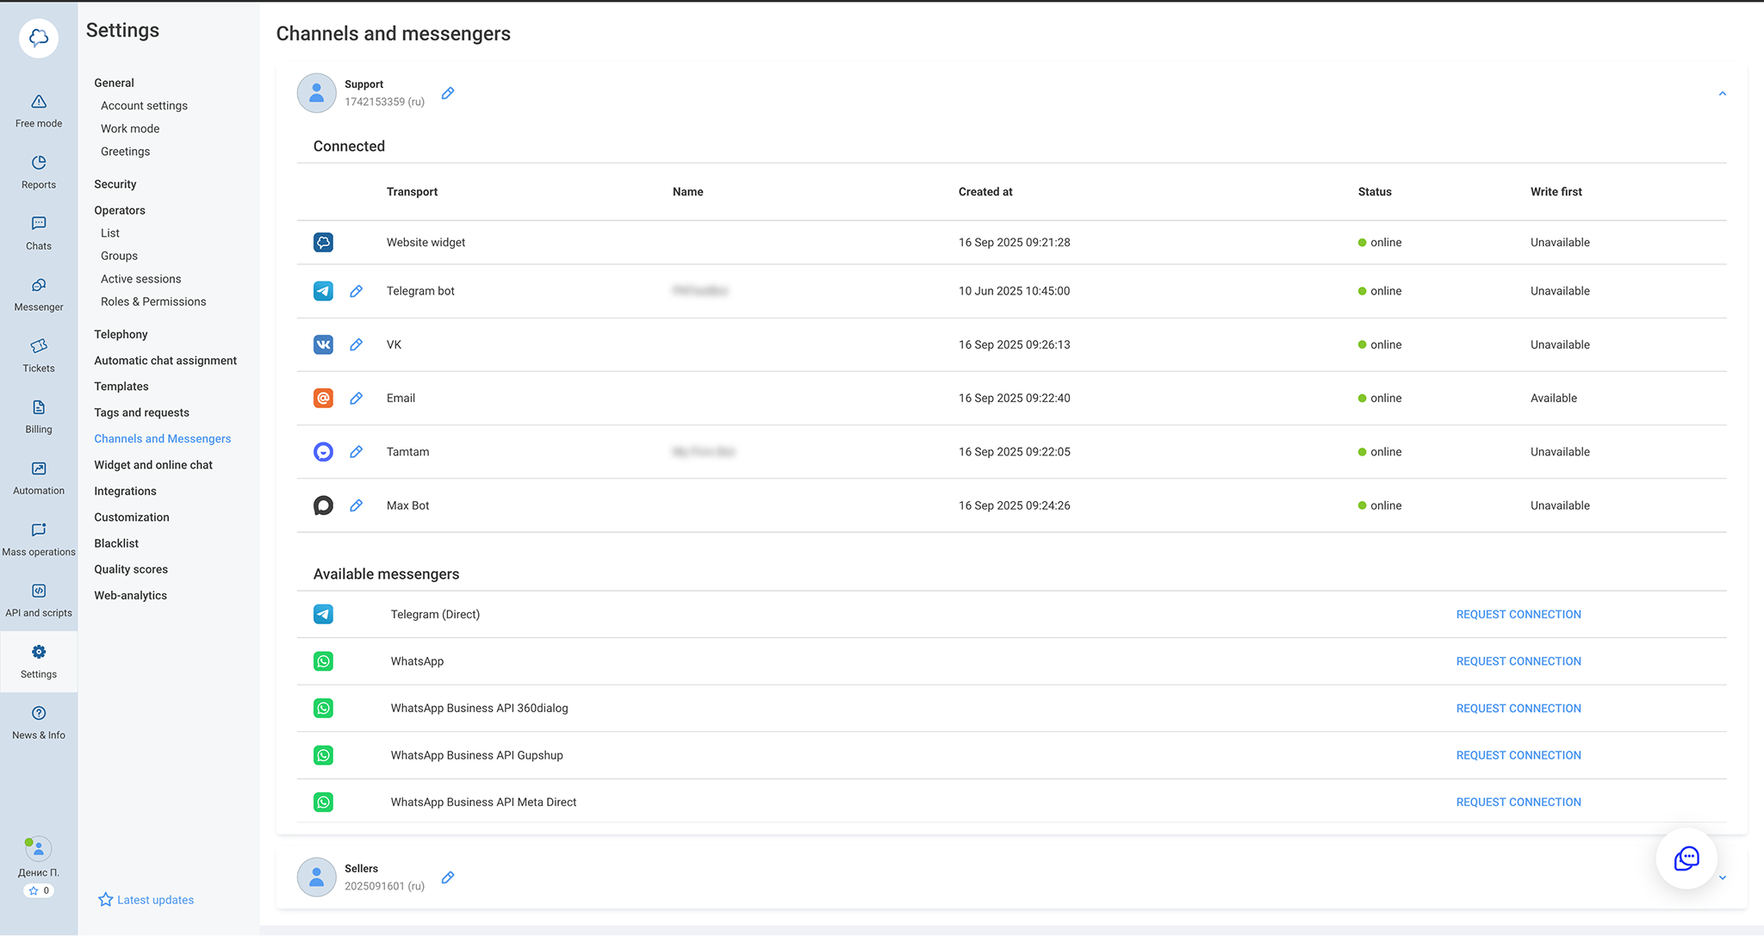Screen dimensions: 1764x936
Task: Edit the Telegram bot channel
Action: tap(356, 291)
